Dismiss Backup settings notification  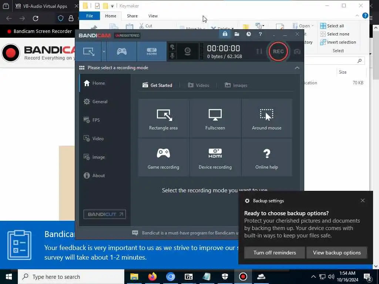[363, 200]
